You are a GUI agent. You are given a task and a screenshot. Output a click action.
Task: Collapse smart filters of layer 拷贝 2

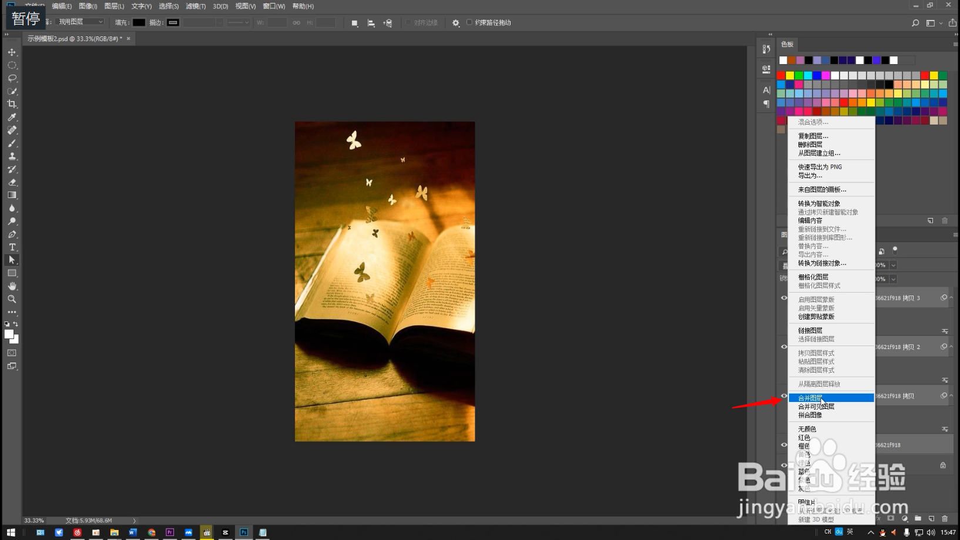pyautogui.click(x=951, y=347)
